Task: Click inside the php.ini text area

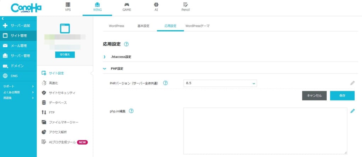Action: pyautogui.click(x=265, y=131)
